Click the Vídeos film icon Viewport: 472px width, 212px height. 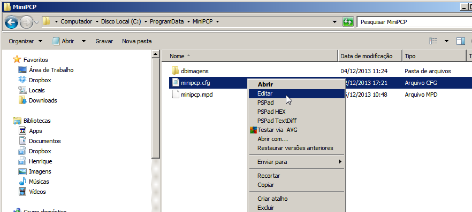pyautogui.click(x=22, y=192)
